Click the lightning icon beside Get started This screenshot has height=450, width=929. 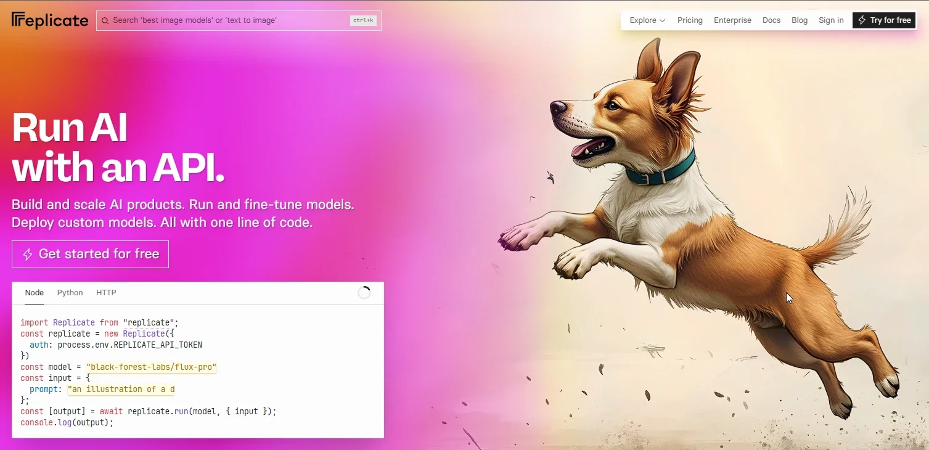[x=28, y=255]
